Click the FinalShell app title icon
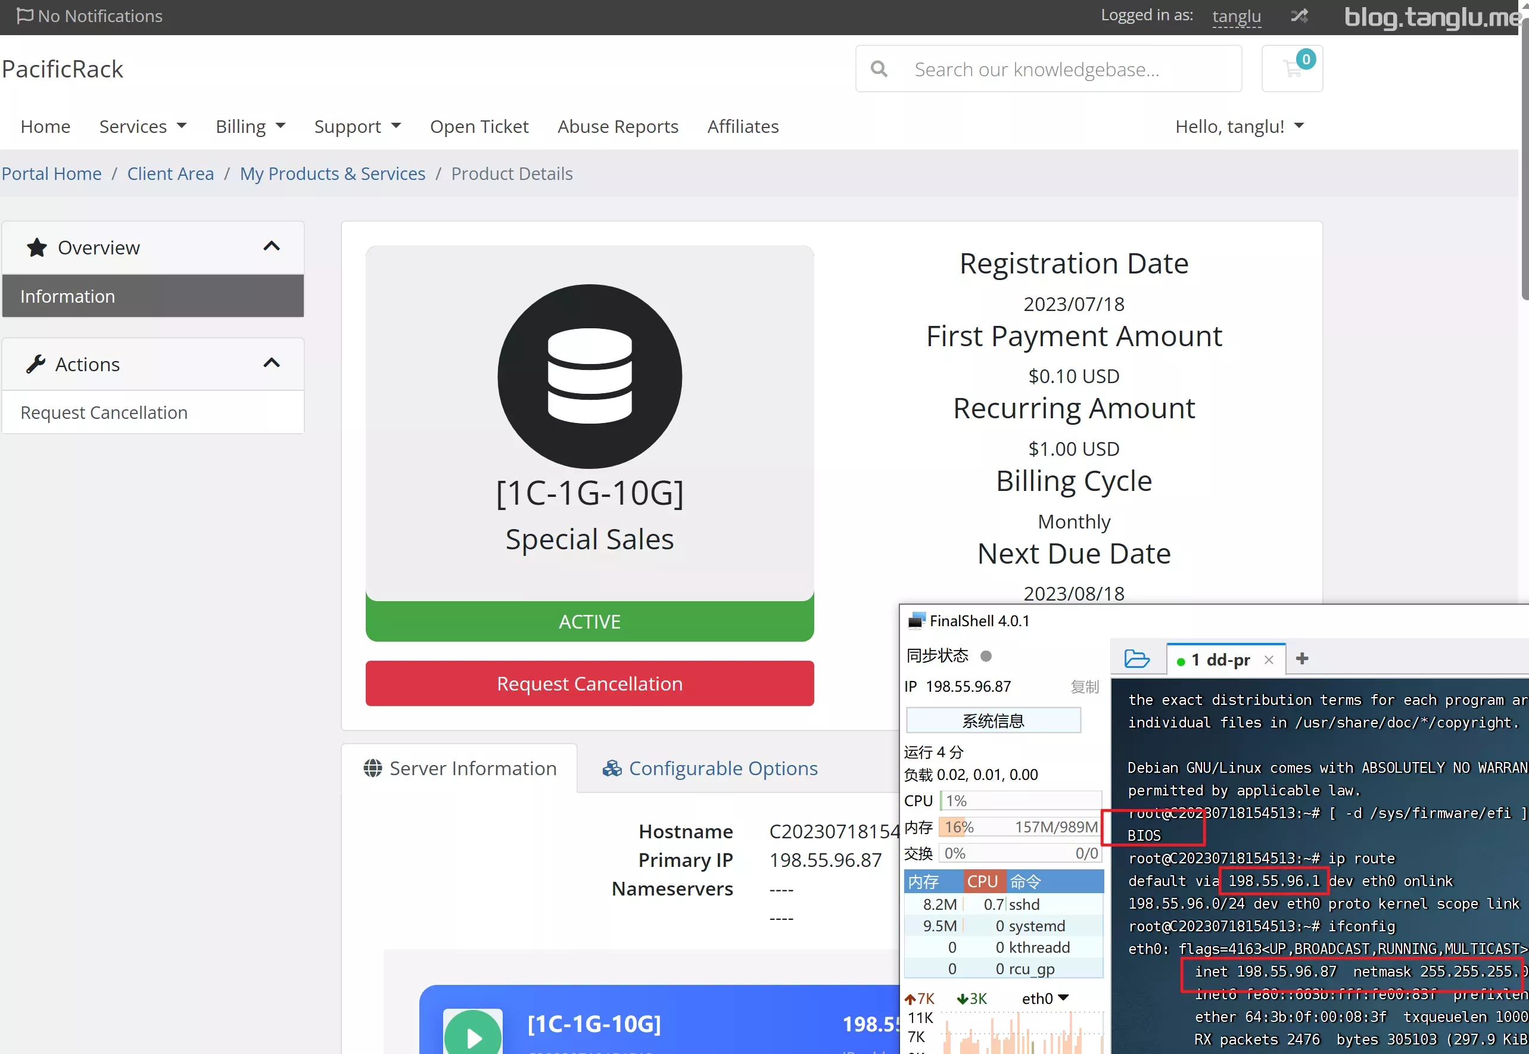The height and width of the screenshot is (1054, 1529). pyautogui.click(x=917, y=620)
